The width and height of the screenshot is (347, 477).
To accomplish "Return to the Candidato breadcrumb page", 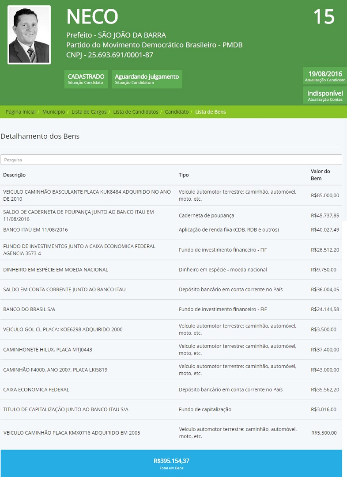I will click(177, 112).
